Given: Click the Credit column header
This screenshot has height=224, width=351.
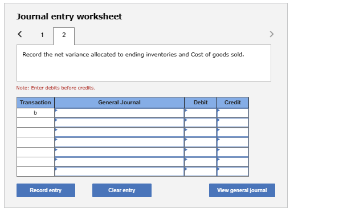Looking at the screenshot, I should 233,103.
